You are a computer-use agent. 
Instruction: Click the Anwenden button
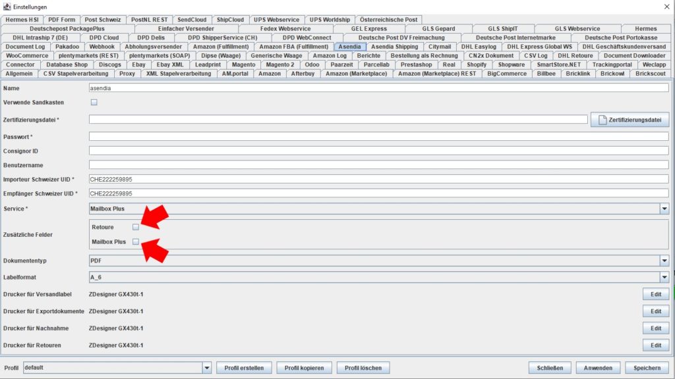pos(598,368)
